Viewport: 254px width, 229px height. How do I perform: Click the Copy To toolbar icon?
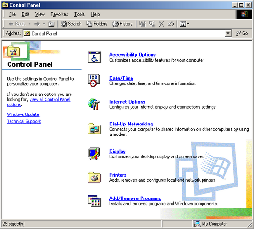point(152,24)
